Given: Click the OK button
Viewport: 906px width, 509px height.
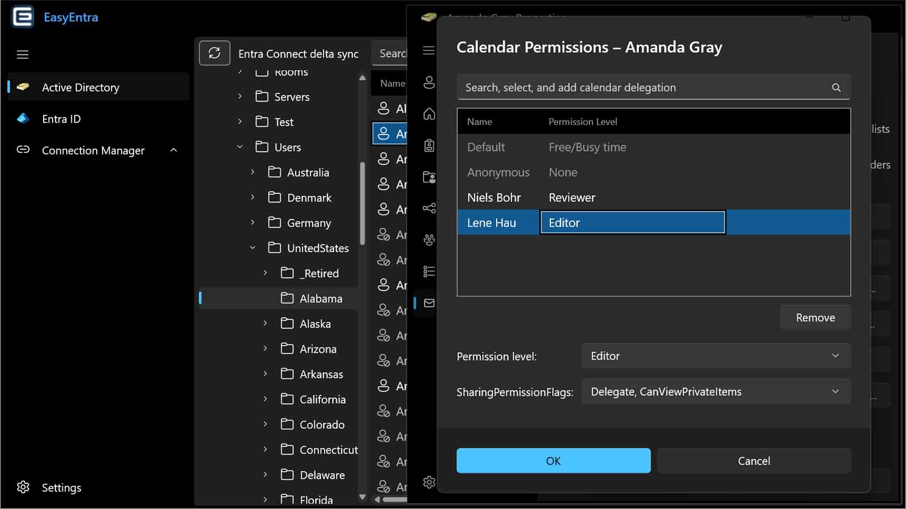Looking at the screenshot, I should (553, 461).
